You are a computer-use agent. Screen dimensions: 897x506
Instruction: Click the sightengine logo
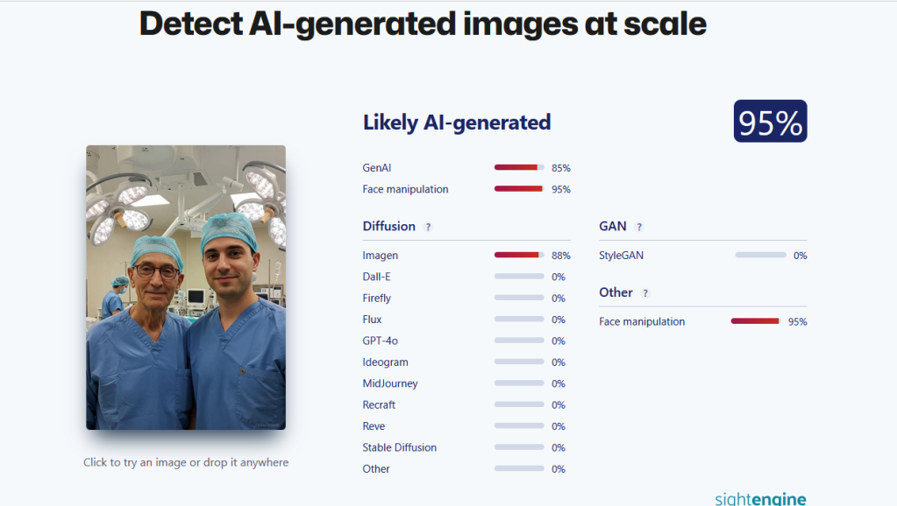coord(760,499)
